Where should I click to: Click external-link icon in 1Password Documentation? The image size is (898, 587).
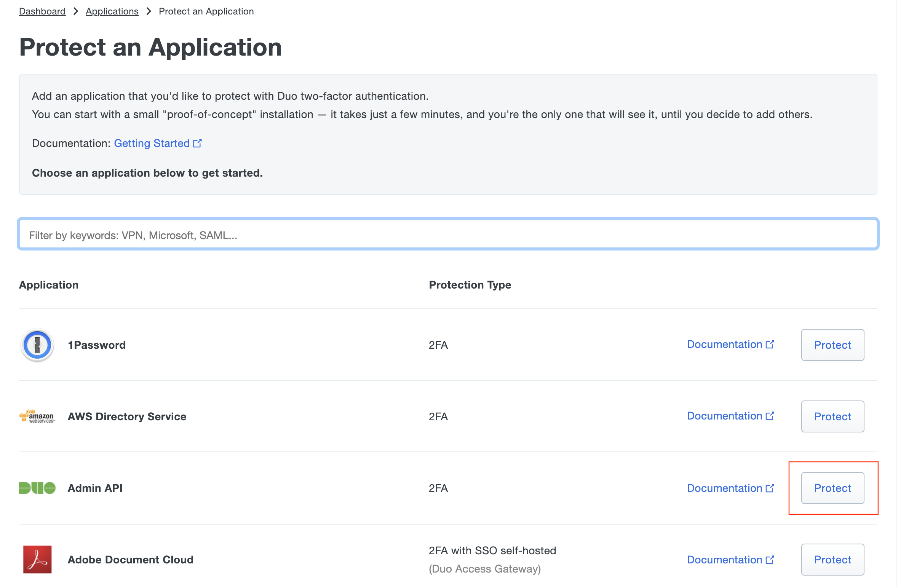pyautogui.click(x=770, y=344)
